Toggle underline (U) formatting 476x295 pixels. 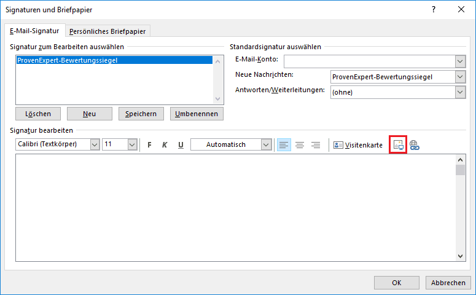[181, 145]
